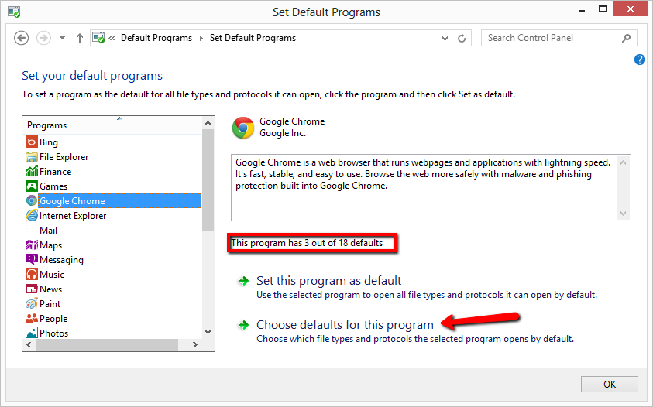
Task: Click the Programs list scroll down arrow
Action: click(x=208, y=332)
